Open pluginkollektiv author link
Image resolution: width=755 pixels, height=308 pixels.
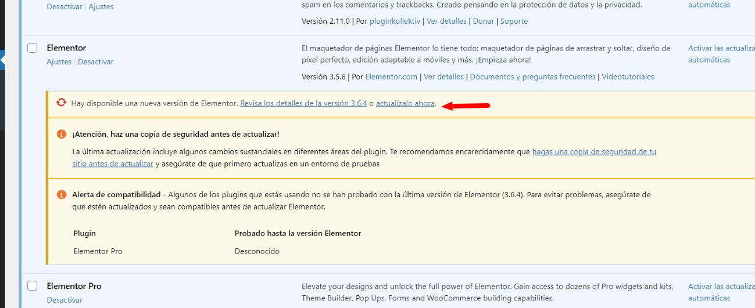tap(395, 21)
